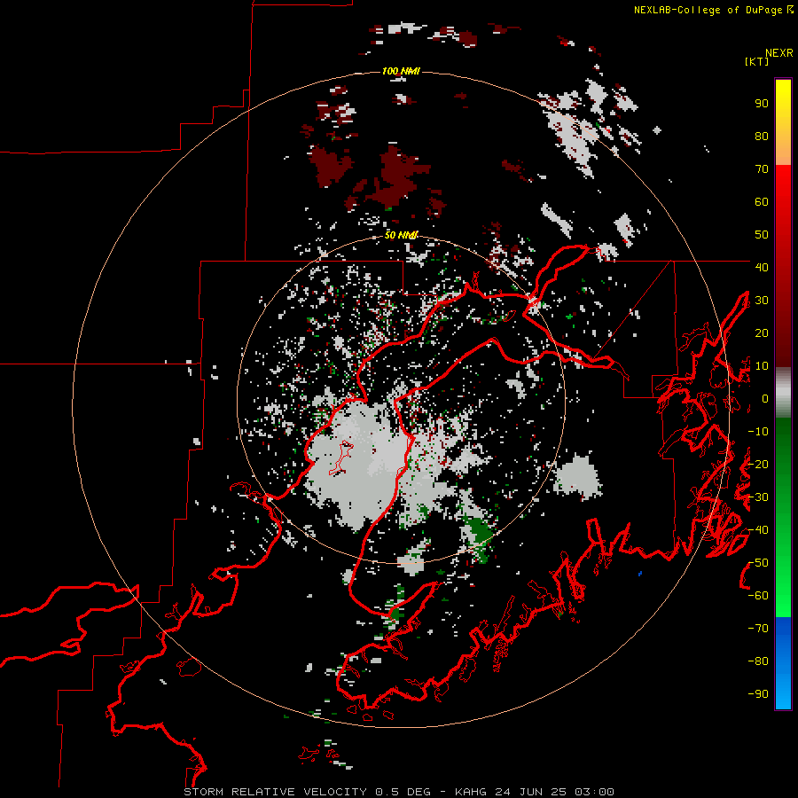
Task: Click the STORM RELATIVE VELOCITY product title
Action: pyautogui.click(x=275, y=792)
